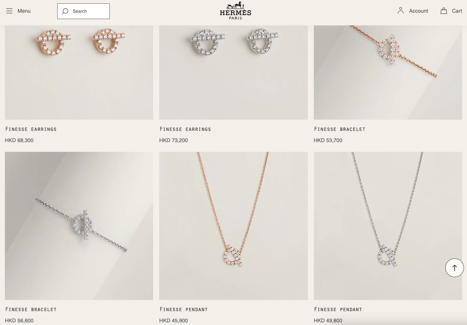The image size is (467, 325).
Task: Click the Finesse earrings title priced HKD 73,200
Action: [185, 129]
